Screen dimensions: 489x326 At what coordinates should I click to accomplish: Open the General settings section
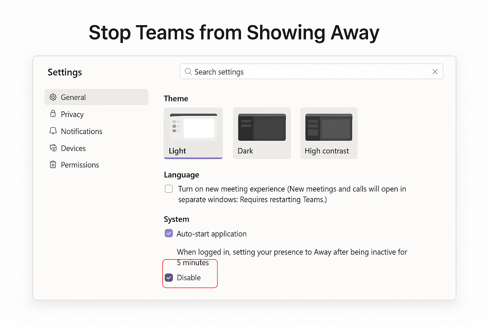click(x=96, y=97)
